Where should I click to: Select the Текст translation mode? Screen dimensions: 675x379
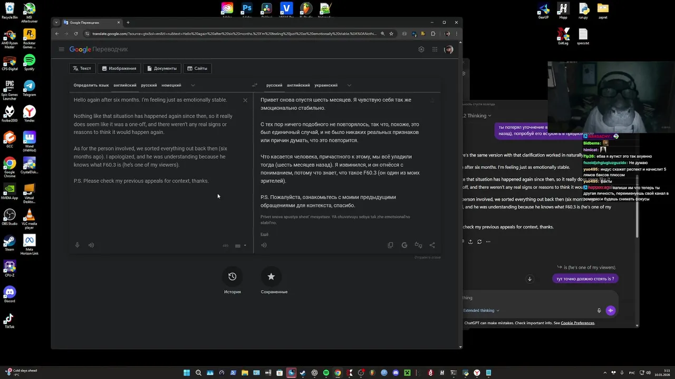(x=82, y=68)
